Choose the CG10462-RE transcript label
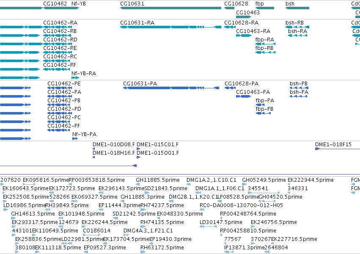Screen dimensions: 360x254 [x=60, y=48]
